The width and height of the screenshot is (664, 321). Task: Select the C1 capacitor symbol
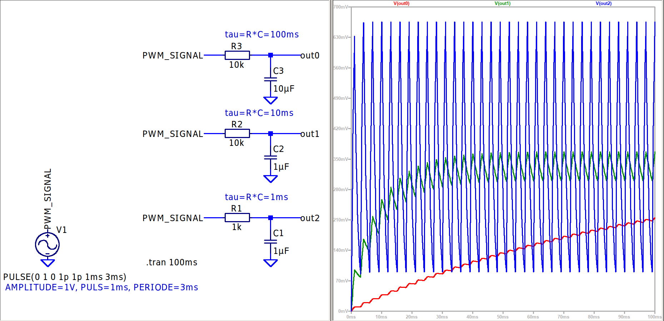270,241
